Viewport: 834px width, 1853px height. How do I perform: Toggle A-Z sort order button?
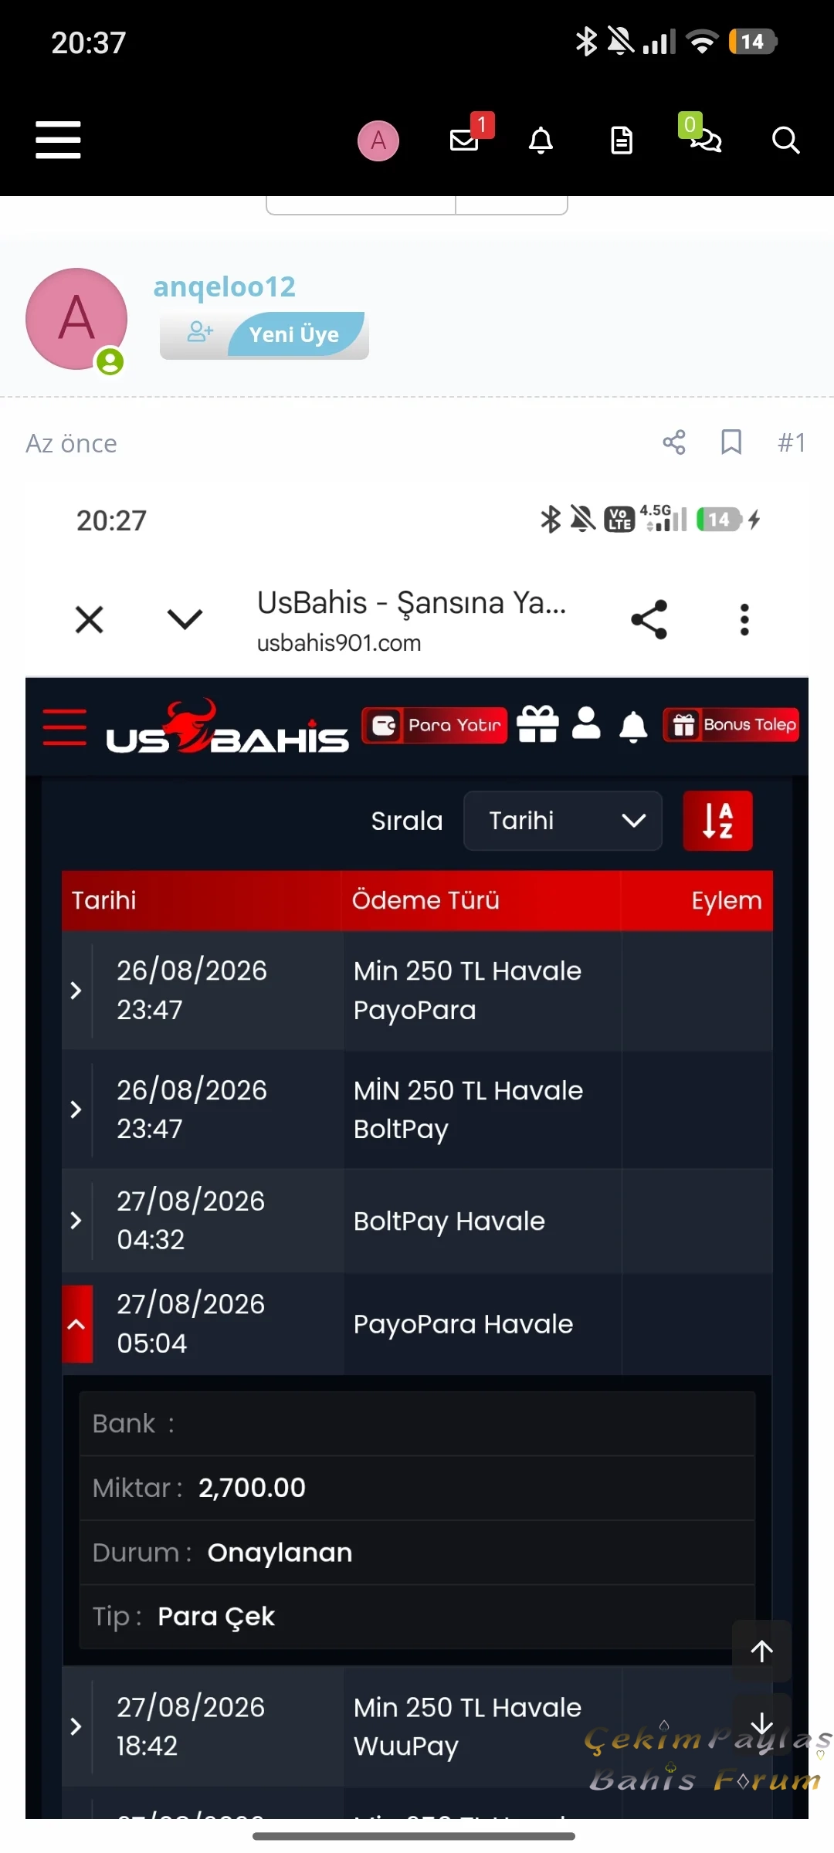coord(718,821)
